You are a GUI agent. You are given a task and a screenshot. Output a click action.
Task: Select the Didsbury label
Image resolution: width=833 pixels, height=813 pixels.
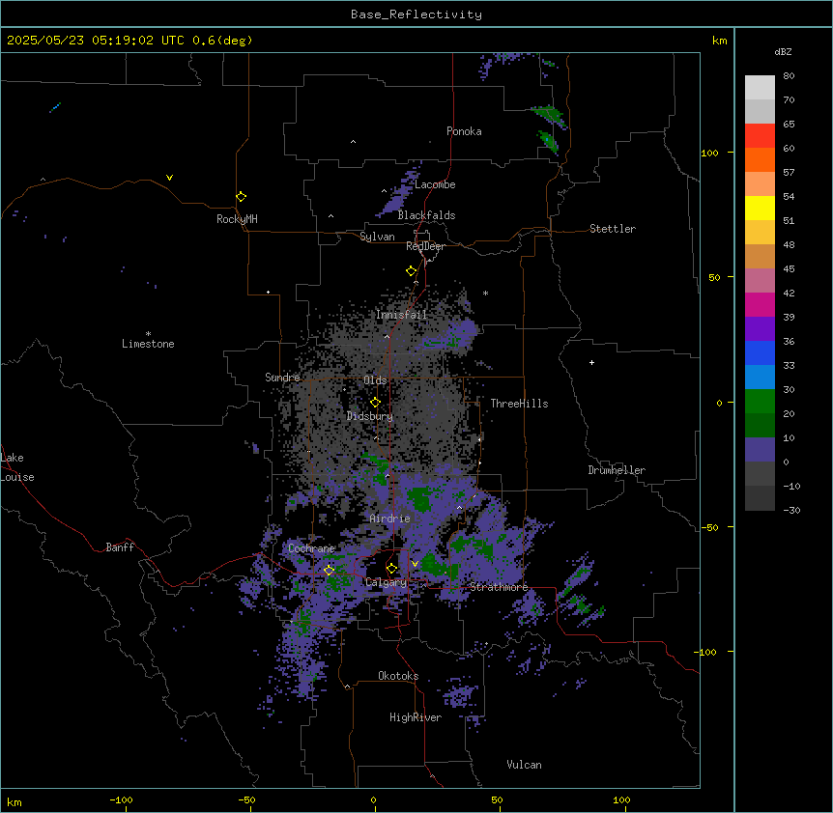coord(370,416)
